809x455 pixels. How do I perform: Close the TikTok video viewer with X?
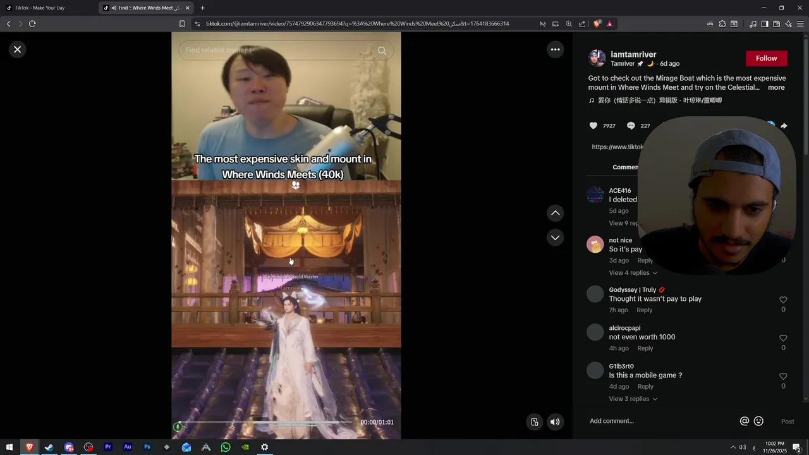(x=18, y=49)
